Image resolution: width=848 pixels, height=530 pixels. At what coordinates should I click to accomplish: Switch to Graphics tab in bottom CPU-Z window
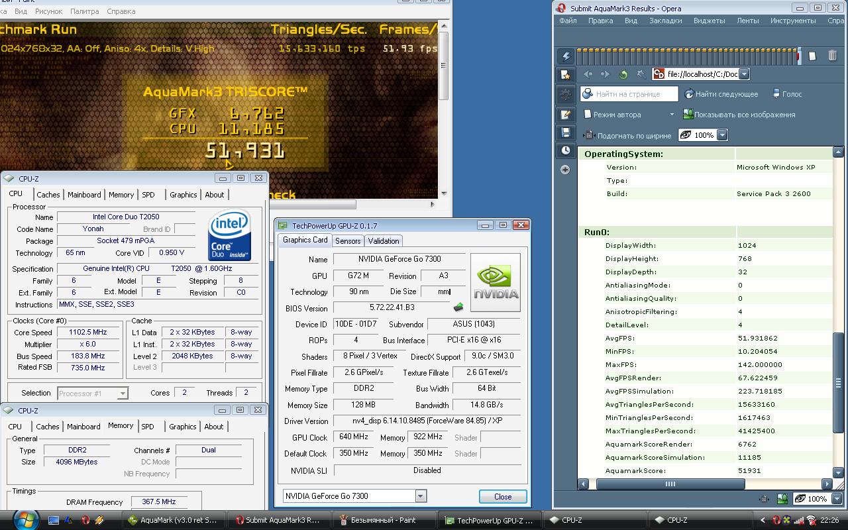[x=182, y=427]
